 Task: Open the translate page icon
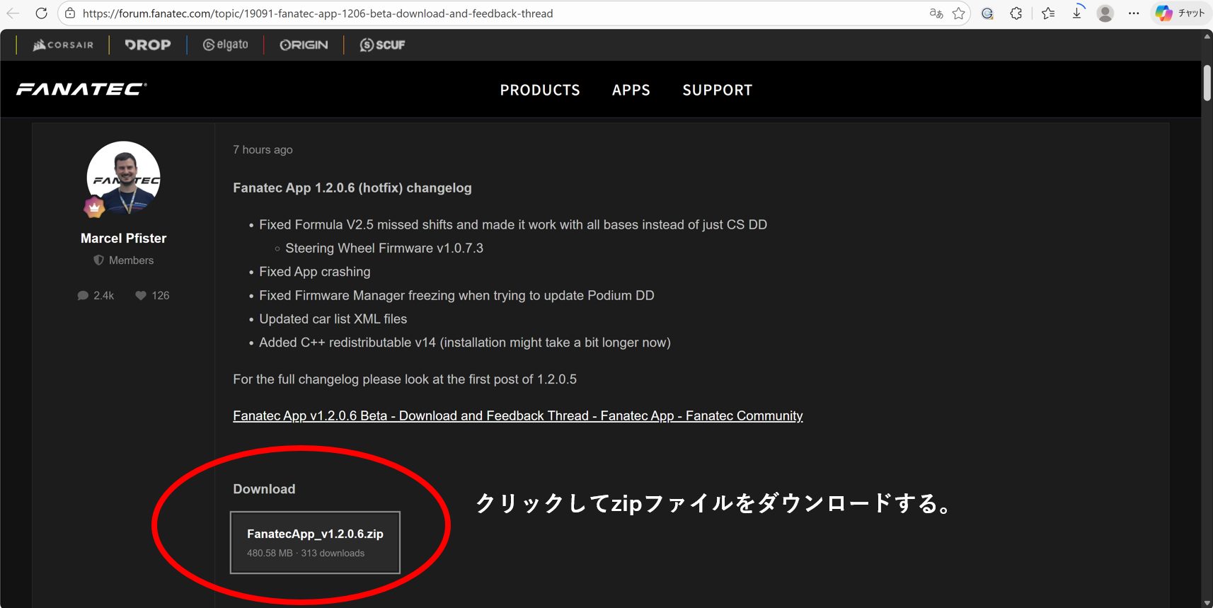[936, 13]
